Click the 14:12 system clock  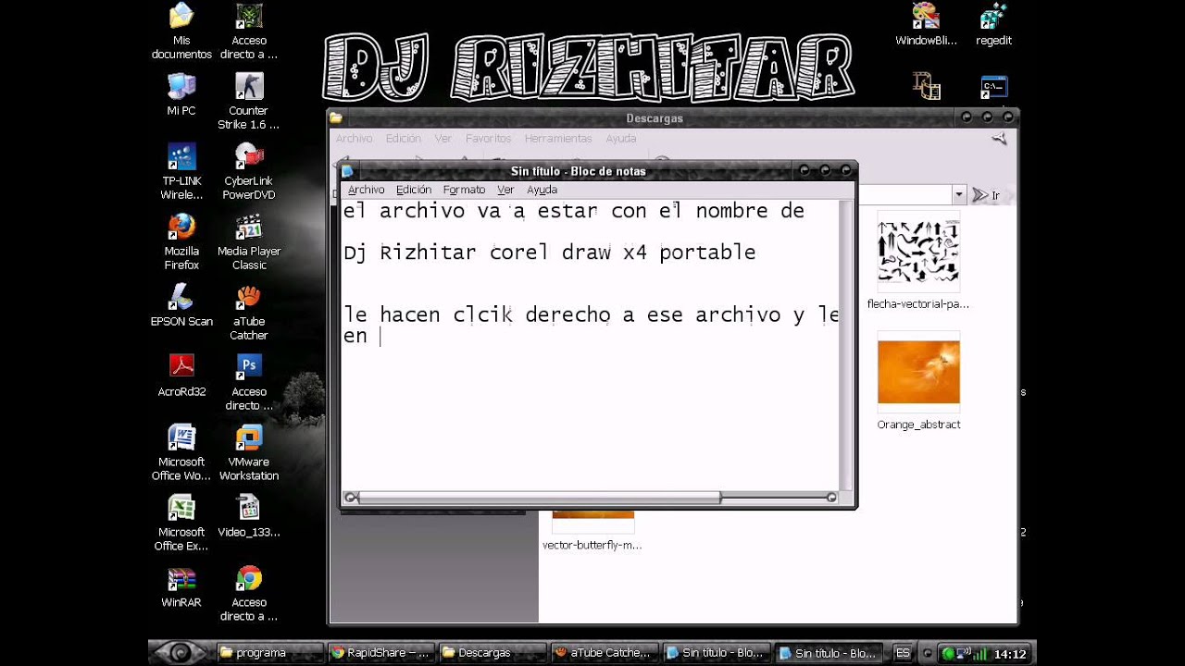pyautogui.click(x=1009, y=653)
